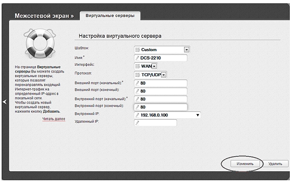Expand Внутренний IP address list arrow
The image size is (291, 181).
pos(198,115)
